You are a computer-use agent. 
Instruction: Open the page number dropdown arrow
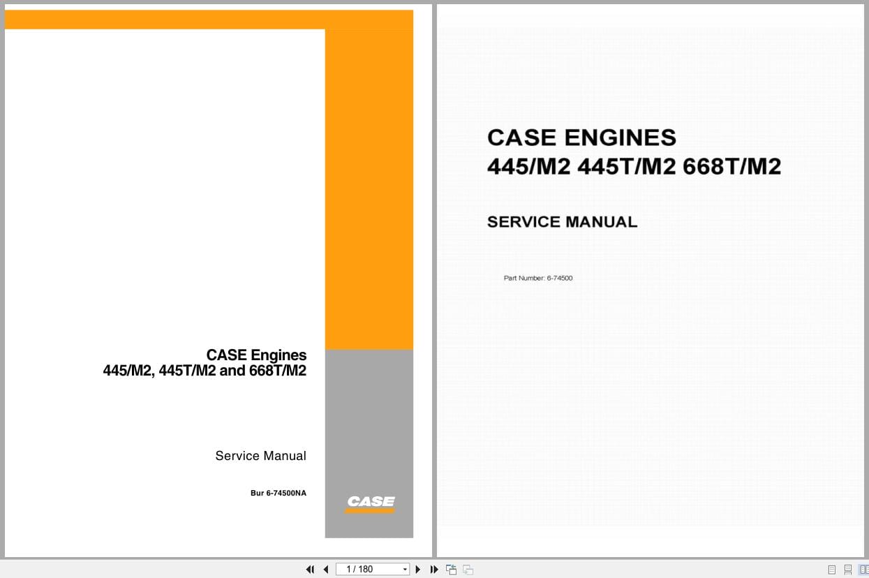(x=405, y=569)
